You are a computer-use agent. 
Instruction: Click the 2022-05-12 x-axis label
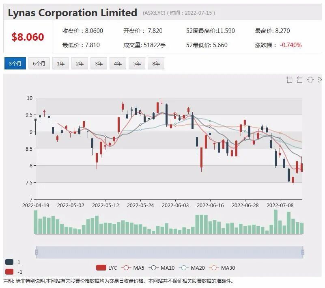(x=105, y=206)
